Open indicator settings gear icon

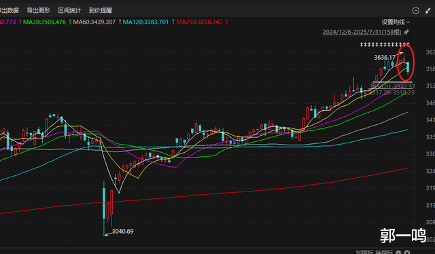(398, 252)
